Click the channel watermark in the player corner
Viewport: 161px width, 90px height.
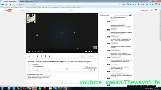tap(95, 47)
